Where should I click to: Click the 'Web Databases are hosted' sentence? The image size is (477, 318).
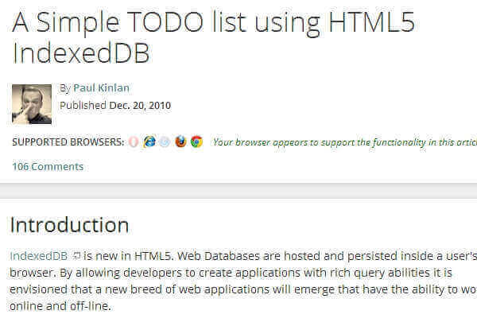(x=238, y=256)
